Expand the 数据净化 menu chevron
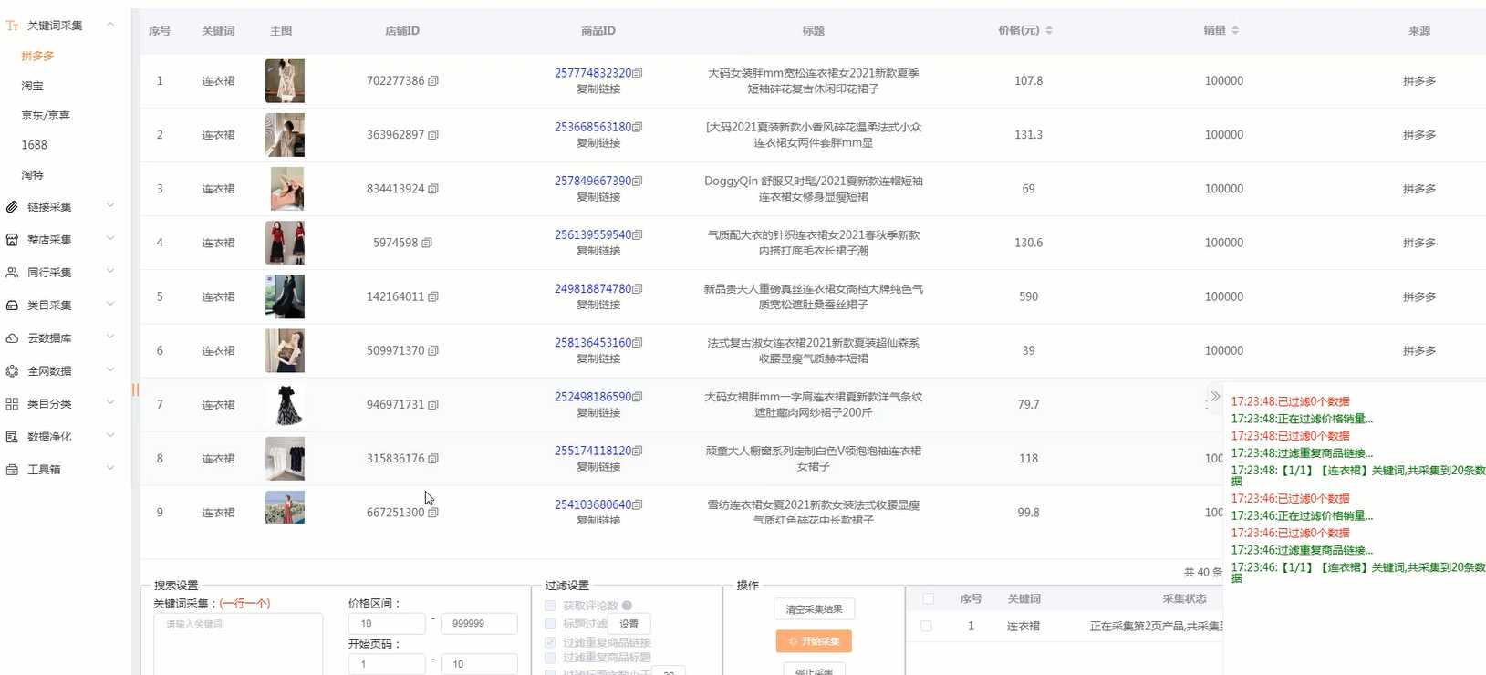Screen dimensions: 1486x675 pos(110,436)
